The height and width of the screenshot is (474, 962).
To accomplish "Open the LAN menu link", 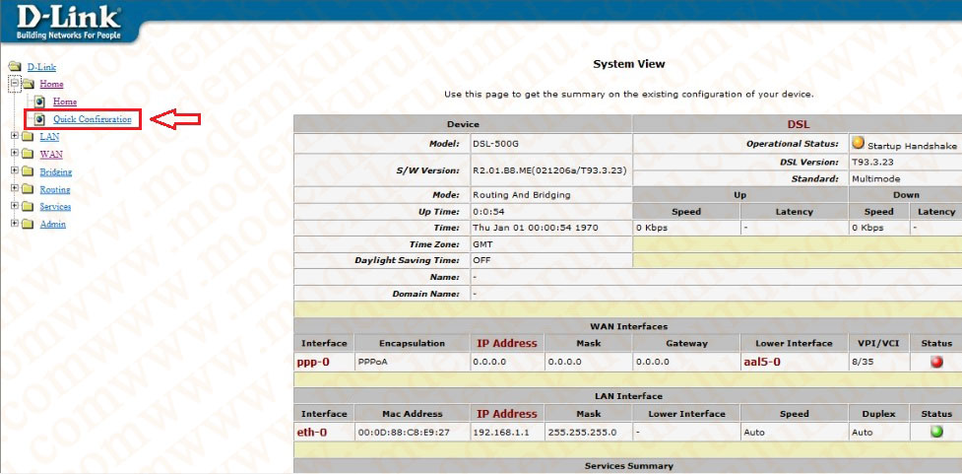I will (49, 137).
